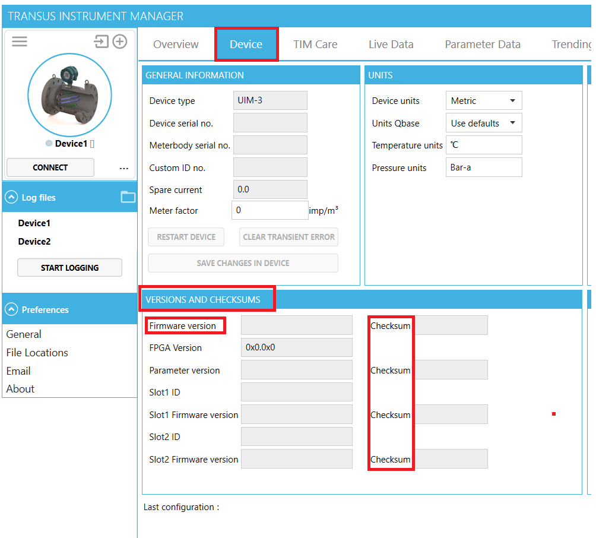Switch to the Overview tab

point(176,44)
